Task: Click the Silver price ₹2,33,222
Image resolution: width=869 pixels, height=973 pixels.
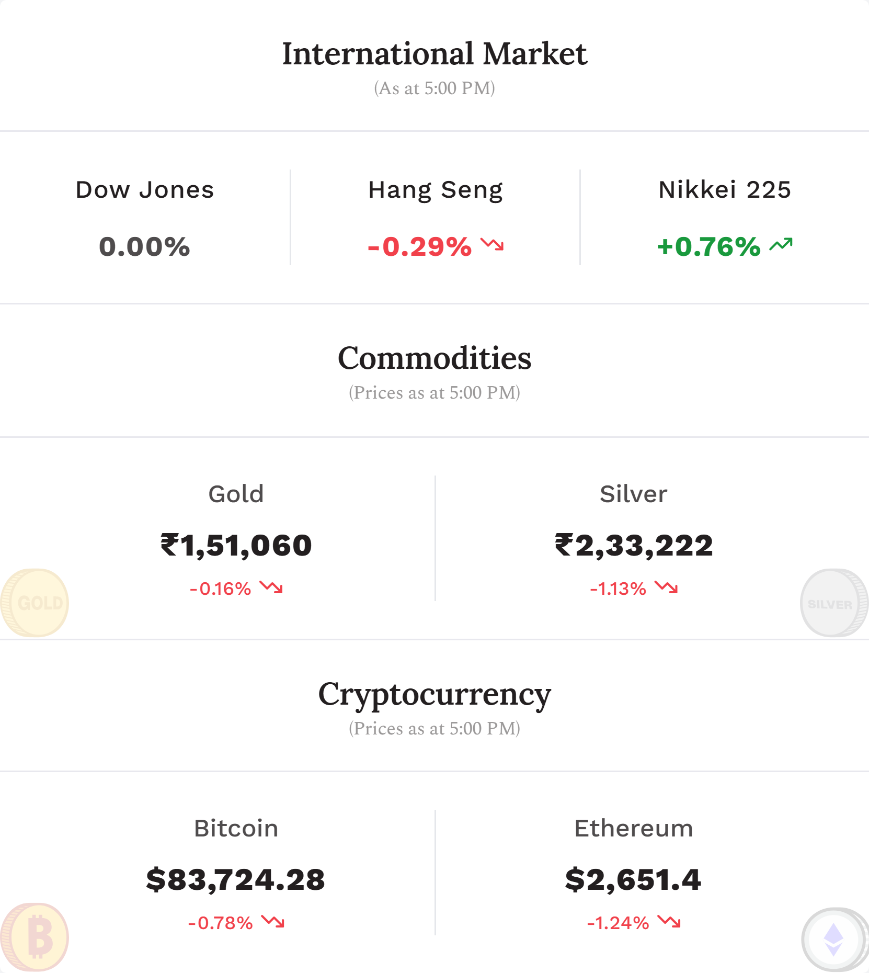Action: coord(634,545)
